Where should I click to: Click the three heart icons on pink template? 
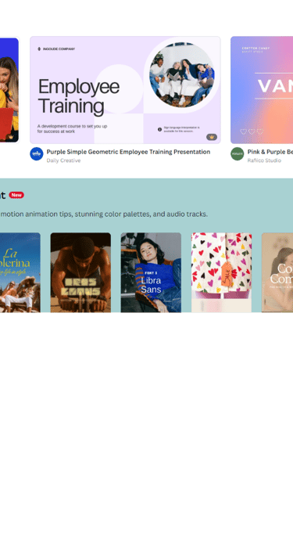[x=252, y=131]
